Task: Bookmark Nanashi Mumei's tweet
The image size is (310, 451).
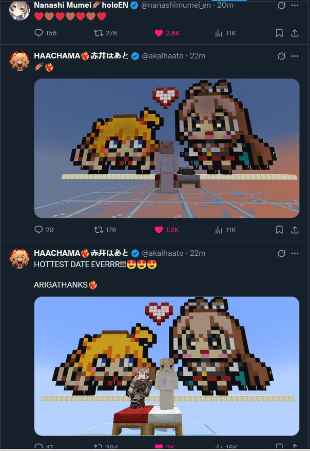Action: (x=279, y=33)
